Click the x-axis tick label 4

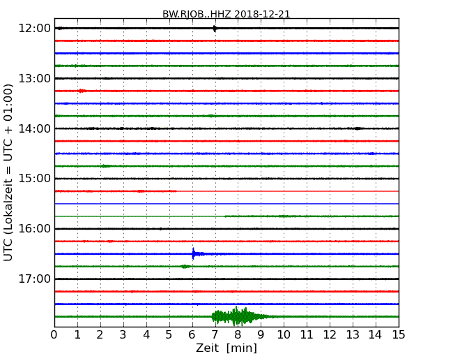(146, 335)
